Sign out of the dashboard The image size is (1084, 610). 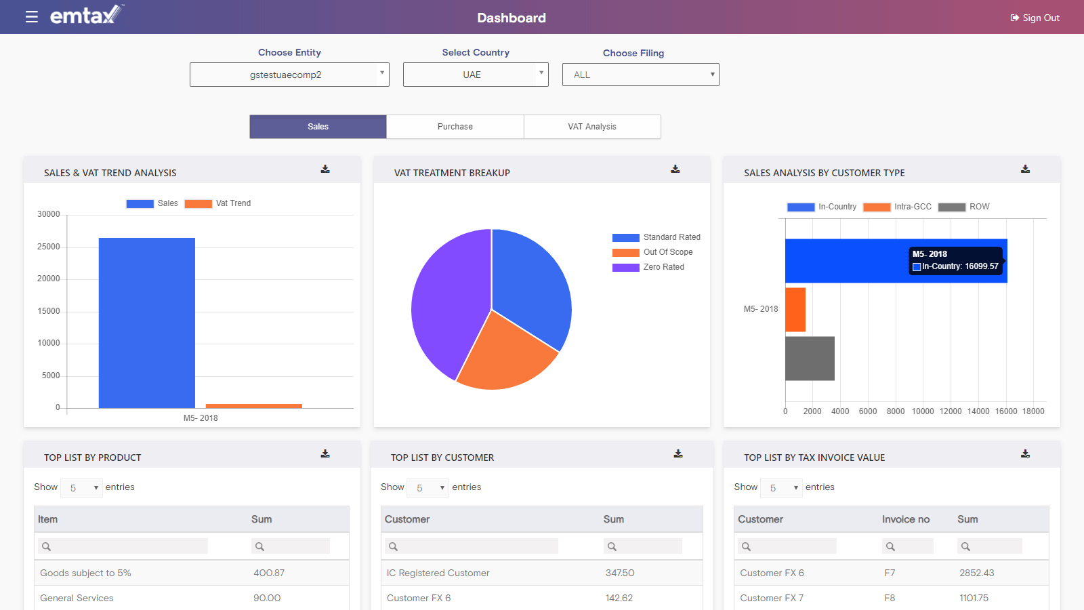pos(1035,18)
